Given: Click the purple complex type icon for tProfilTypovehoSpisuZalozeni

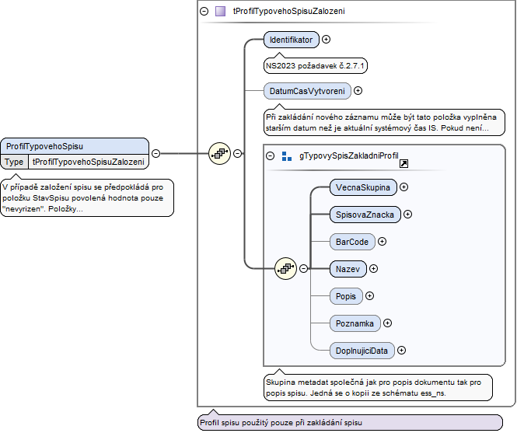Looking at the screenshot, I should coord(220,11).
